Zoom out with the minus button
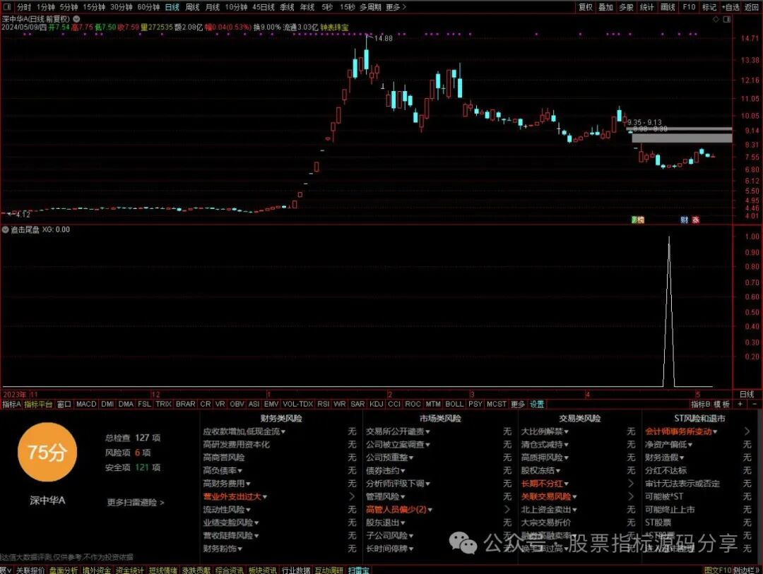This screenshot has height=574, width=763. (755, 404)
